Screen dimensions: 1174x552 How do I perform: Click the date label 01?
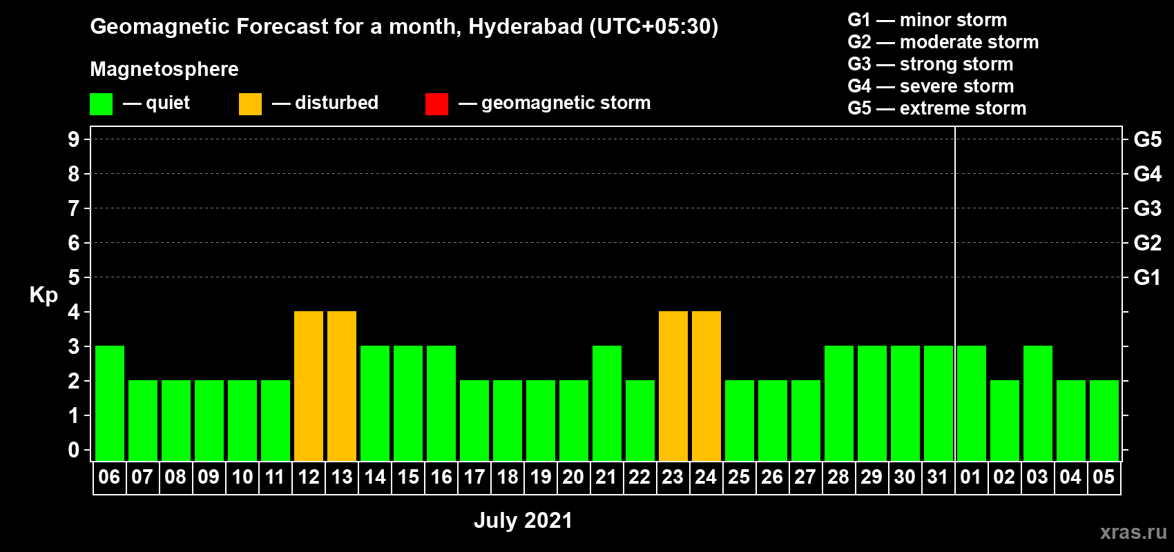971,477
